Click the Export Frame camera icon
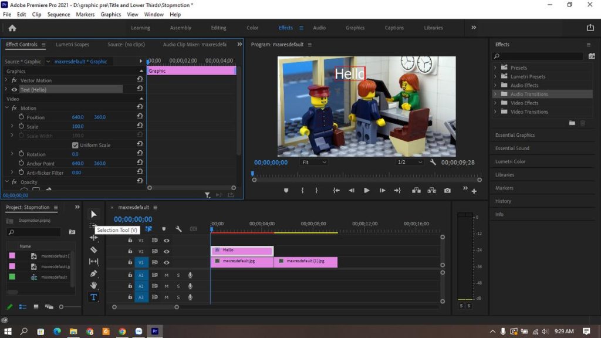 point(448,190)
